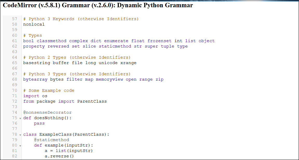Click the 'type' keyword on line 62
The height and width of the screenshot is (160, 299).
coord(182,47)
